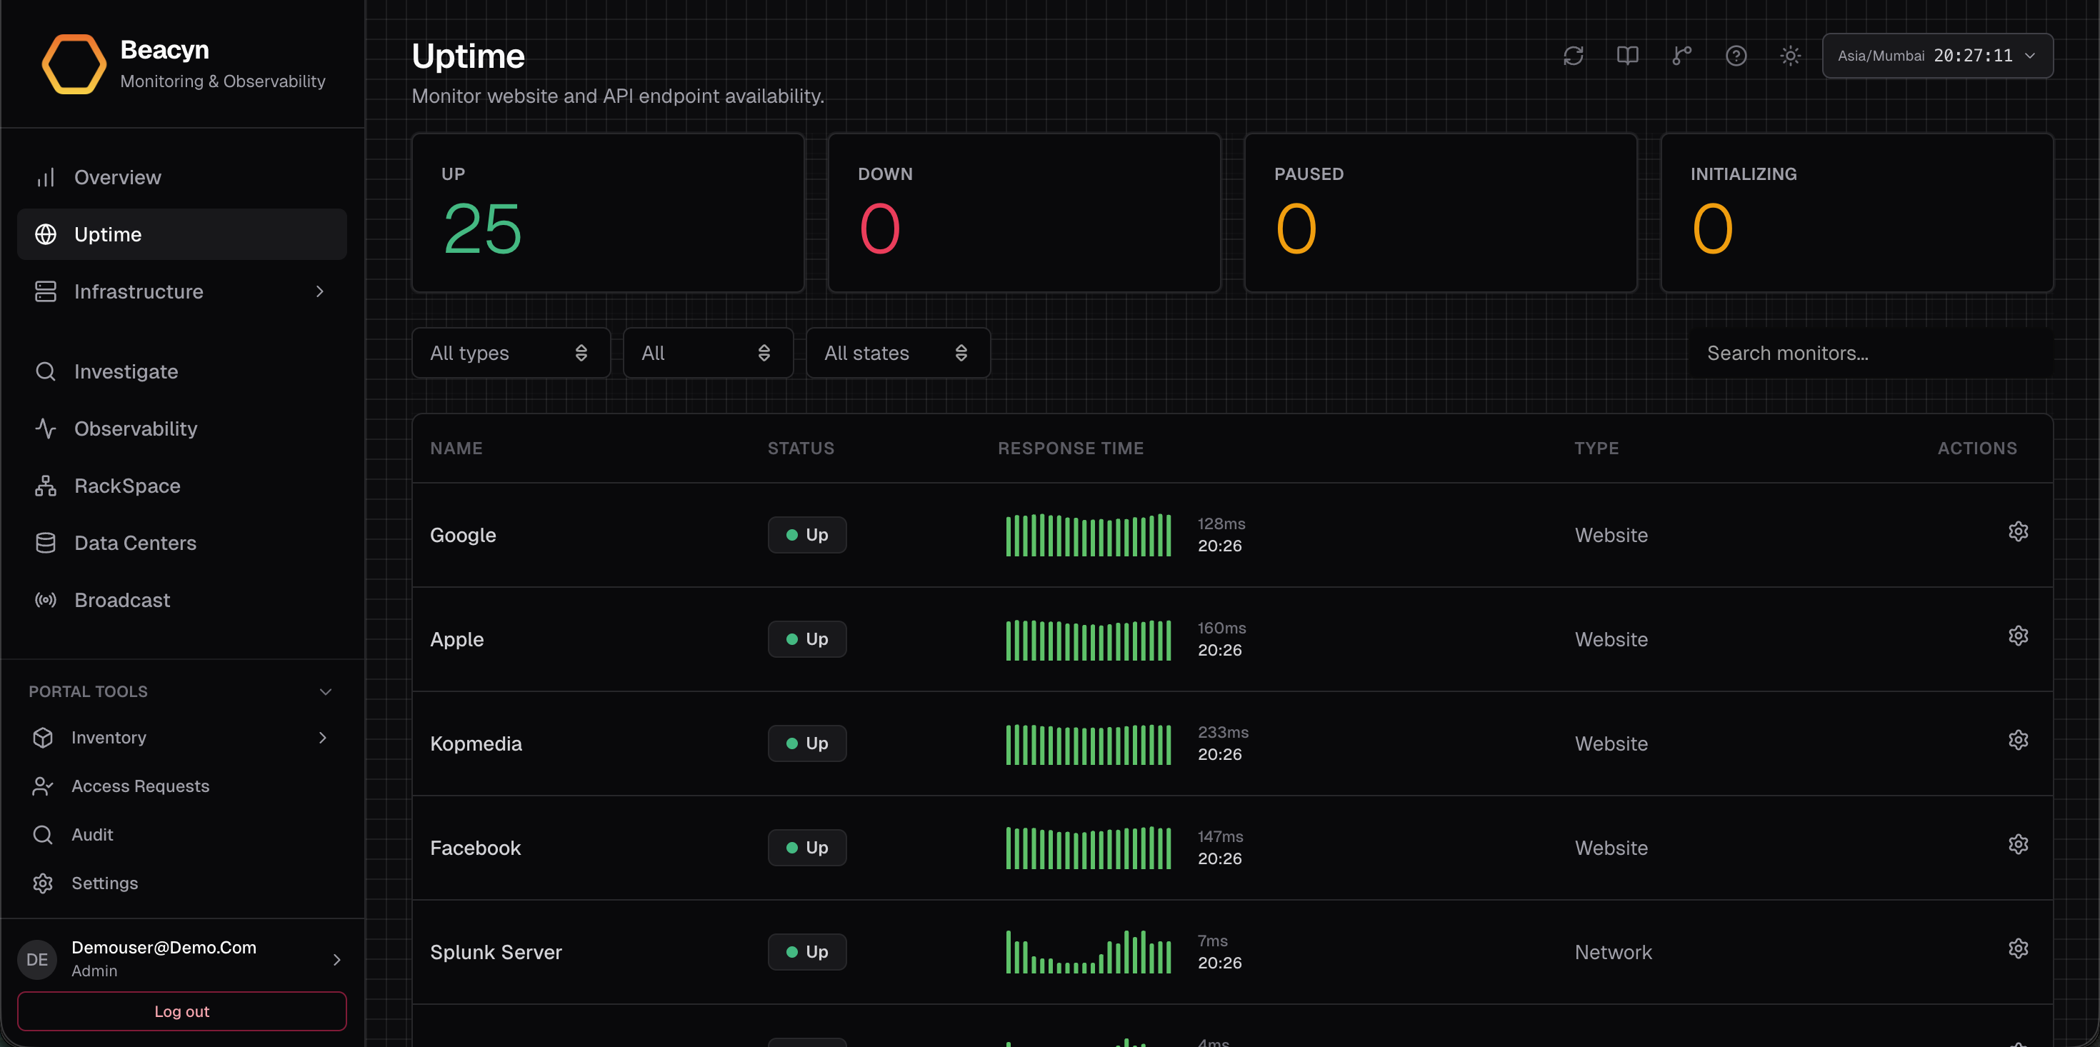Click the Up status badge for Google
Screen dimensions: 2100x1047
pyautogui.click(x=807, y=535)
